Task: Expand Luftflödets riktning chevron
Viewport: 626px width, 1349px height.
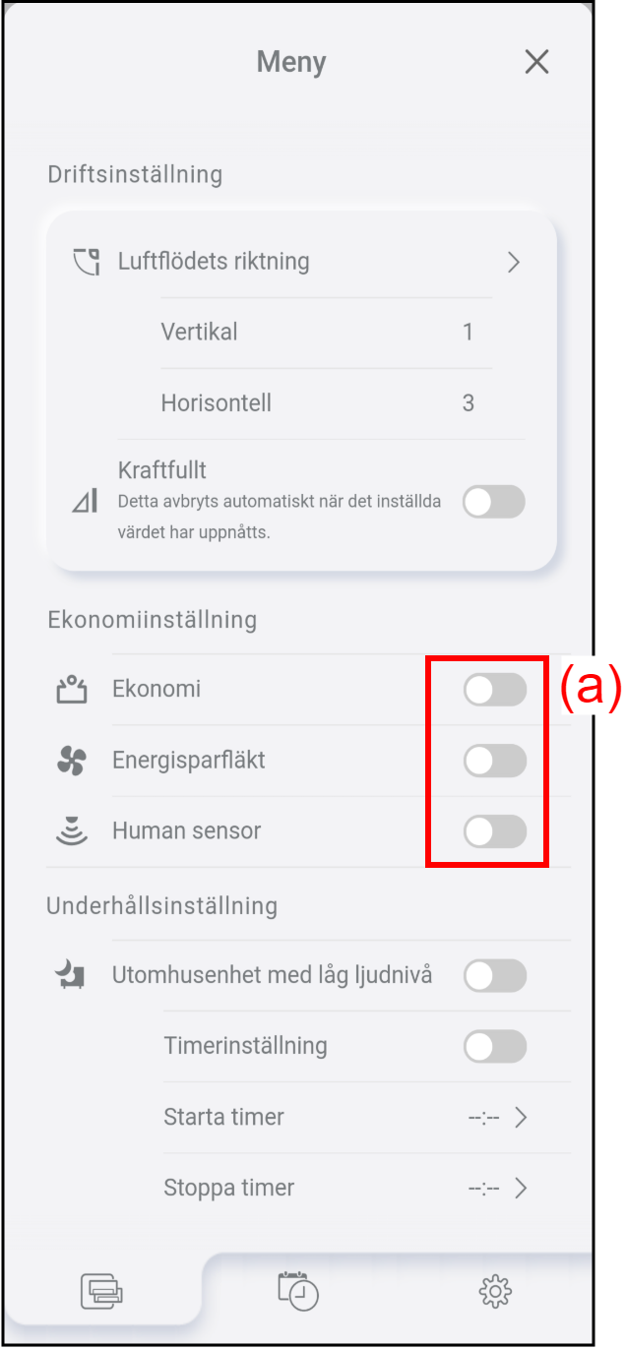Action: pos(513,262)
